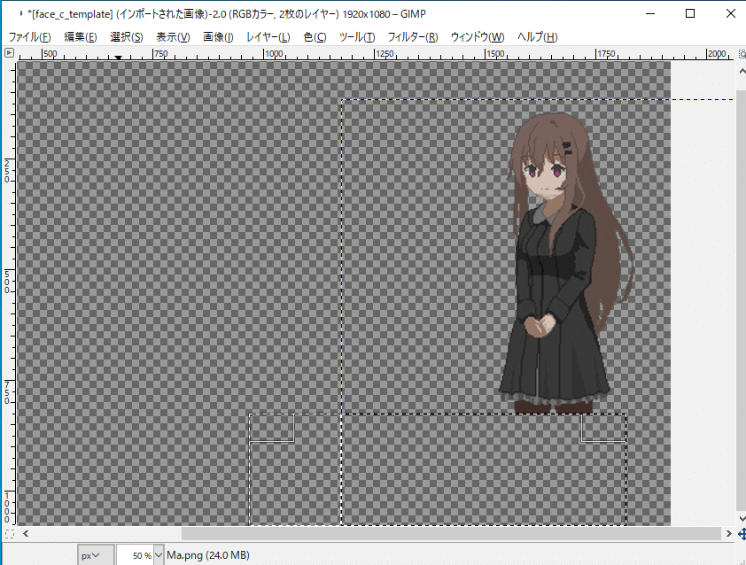Screen dimensions: 746x565
Task: Click the anime girl character on canvas
Action: click(564, 264)
